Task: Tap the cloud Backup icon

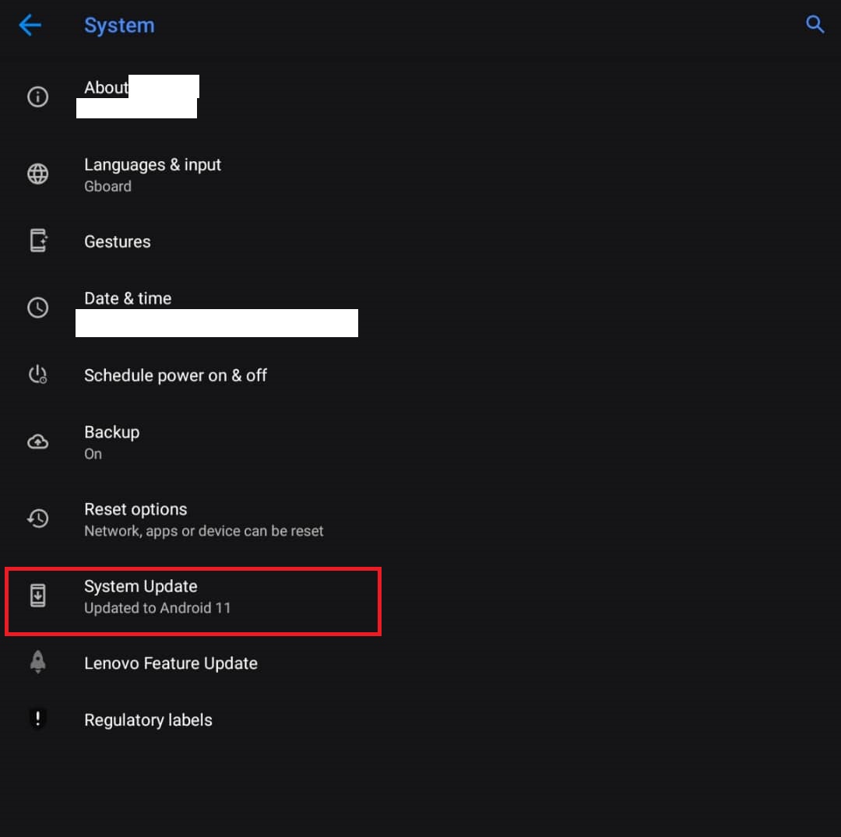Action: pyautogui.click(x=37, y=442)
